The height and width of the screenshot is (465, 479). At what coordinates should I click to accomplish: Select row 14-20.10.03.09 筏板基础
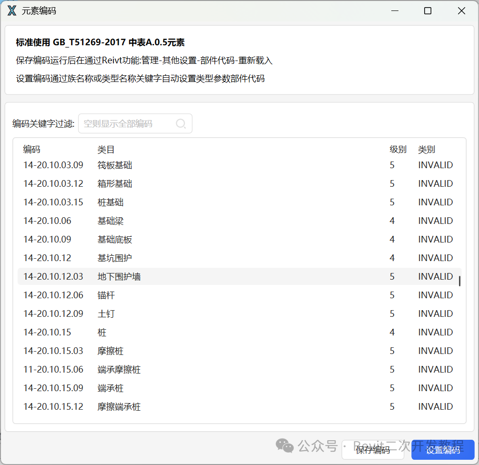(x=239, y=165)
